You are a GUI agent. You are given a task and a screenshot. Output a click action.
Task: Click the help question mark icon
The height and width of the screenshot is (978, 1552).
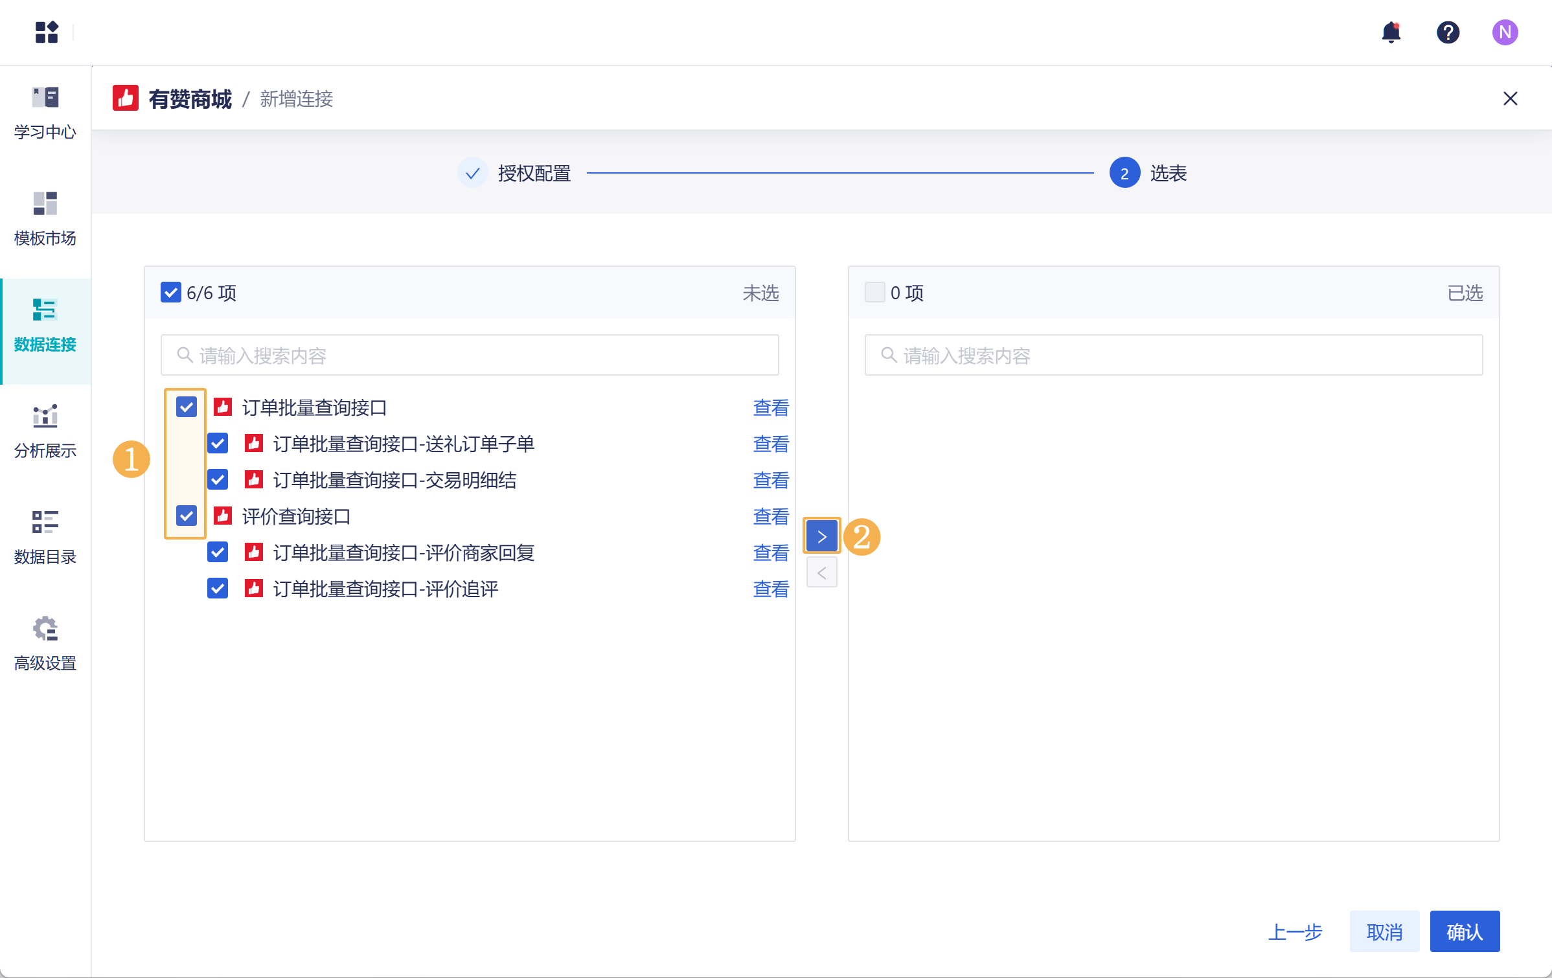(x=1448, y=32)
